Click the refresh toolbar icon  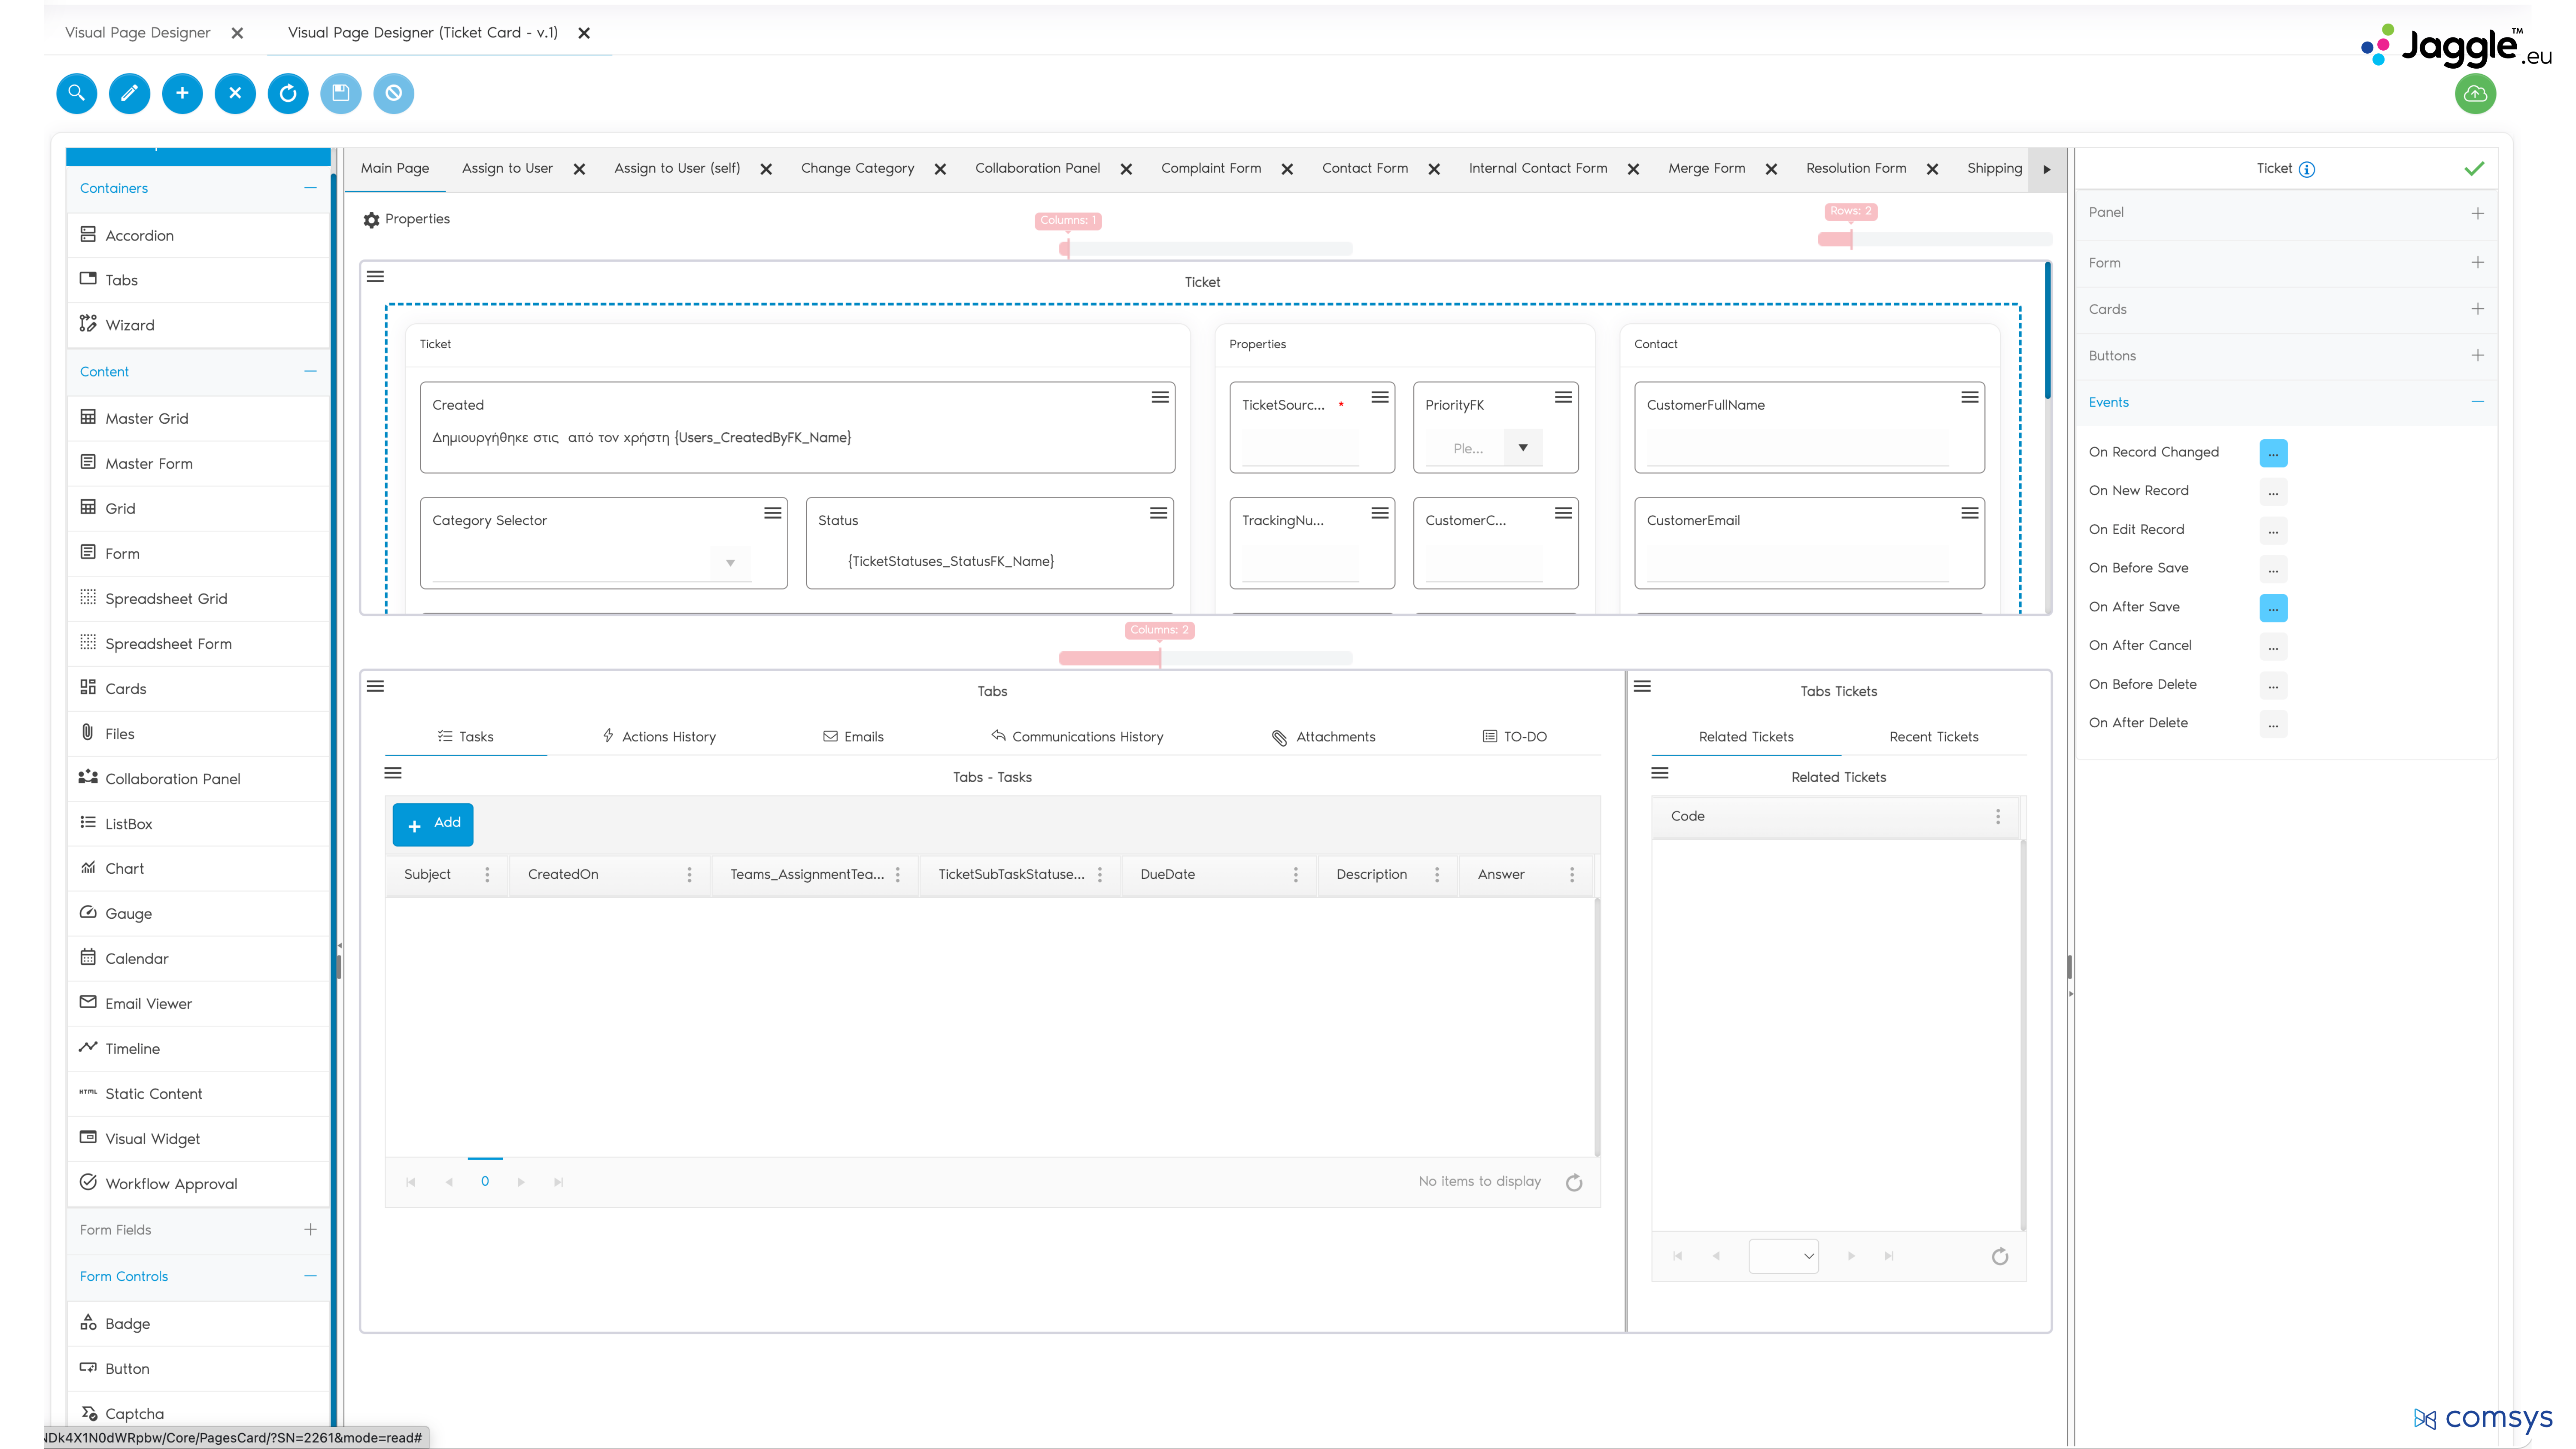tap(288, 93)
